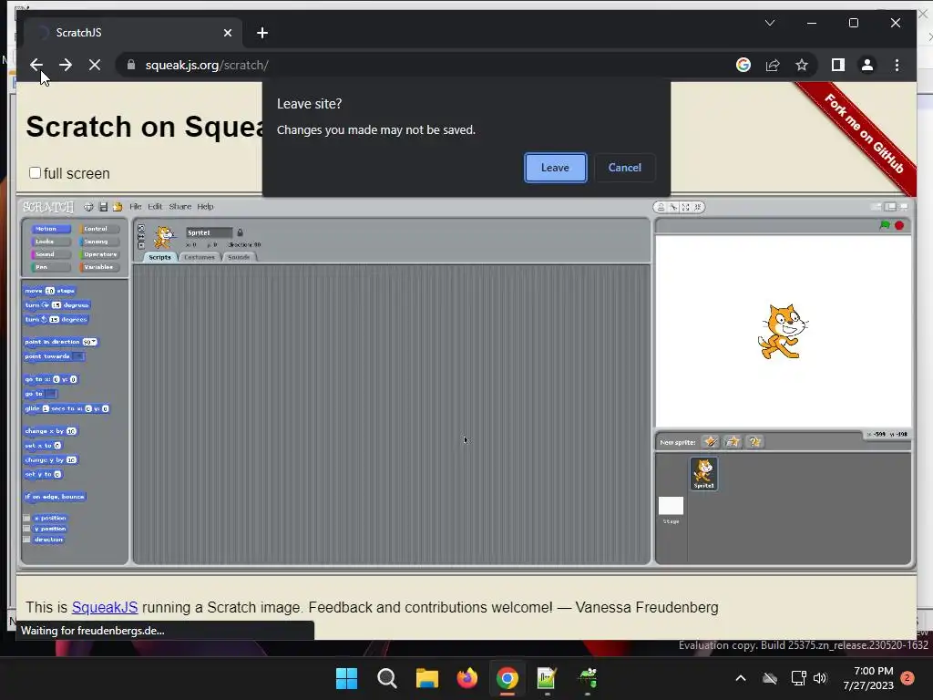
Task: Switch to full stage view mode
Action: pos(890,207)
